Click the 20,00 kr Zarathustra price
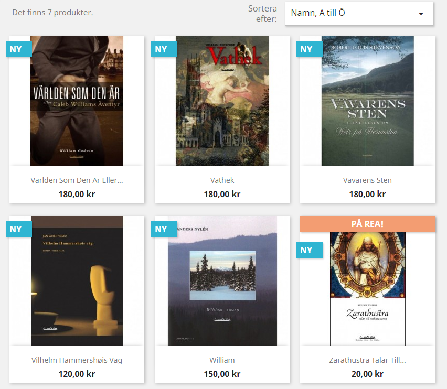447x389 pixels. [367, 374]
